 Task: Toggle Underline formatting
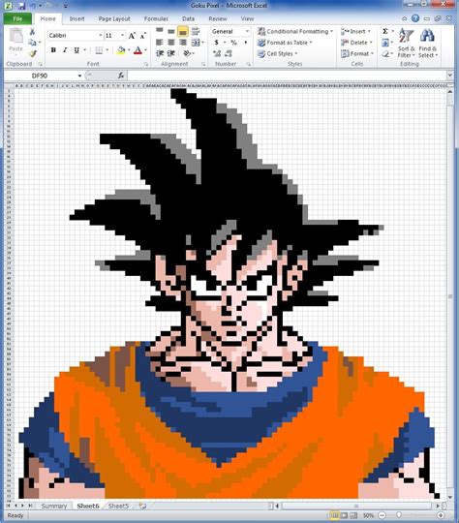coord(76,50)
